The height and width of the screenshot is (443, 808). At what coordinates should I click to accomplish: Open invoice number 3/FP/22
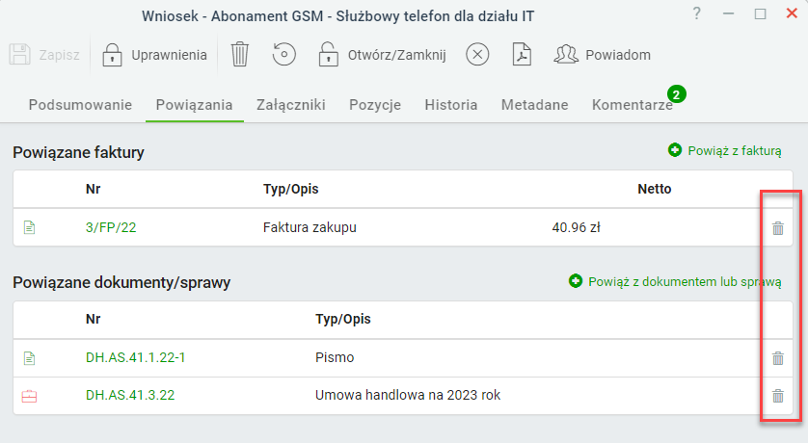click(111, 227)
